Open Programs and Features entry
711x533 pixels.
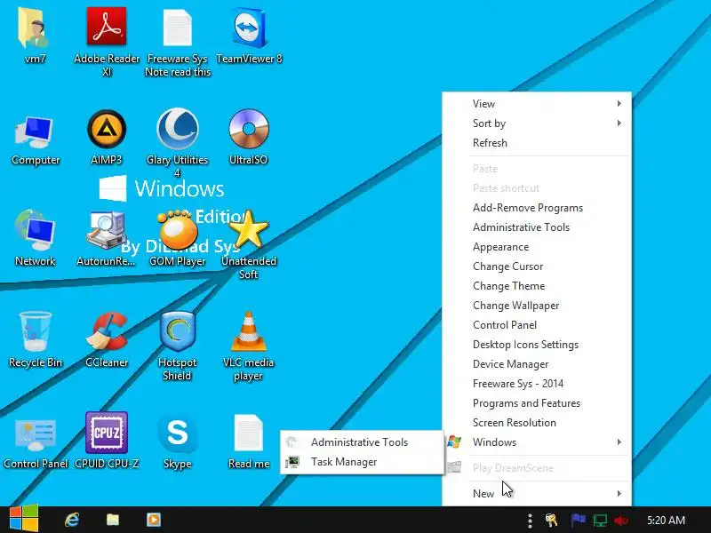pyautogui.click(x=537, y=402)
